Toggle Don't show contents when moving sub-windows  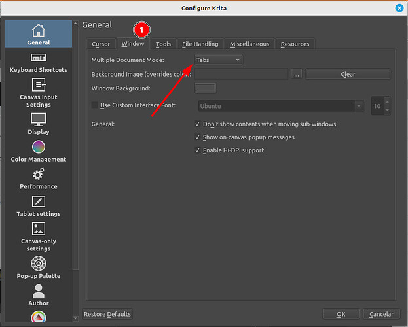(198, 124)
